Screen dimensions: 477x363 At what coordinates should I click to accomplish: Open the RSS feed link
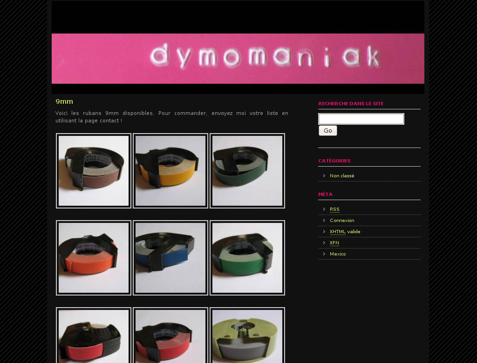tap(334, 209)
